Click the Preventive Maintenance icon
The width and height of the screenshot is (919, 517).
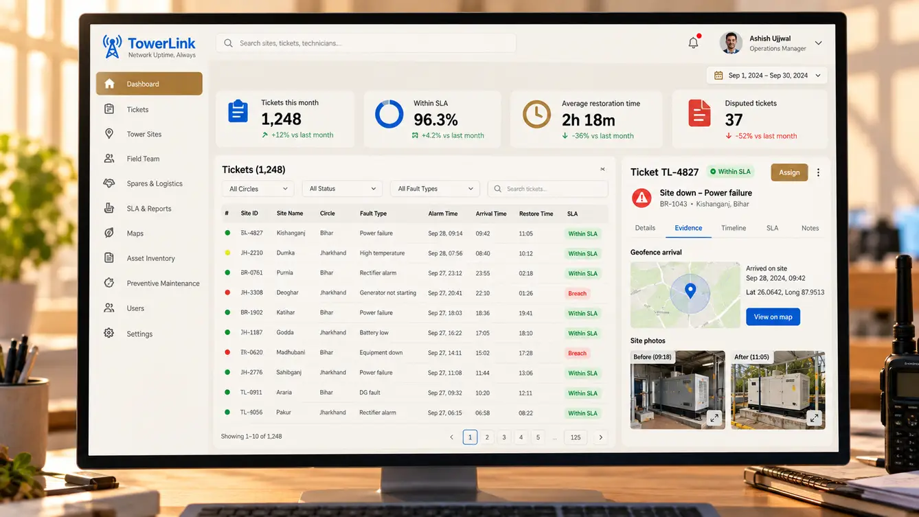[109, 283]
